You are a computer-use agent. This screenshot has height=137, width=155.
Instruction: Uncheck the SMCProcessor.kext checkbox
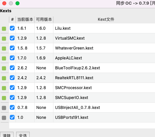(x=12, y=87)
